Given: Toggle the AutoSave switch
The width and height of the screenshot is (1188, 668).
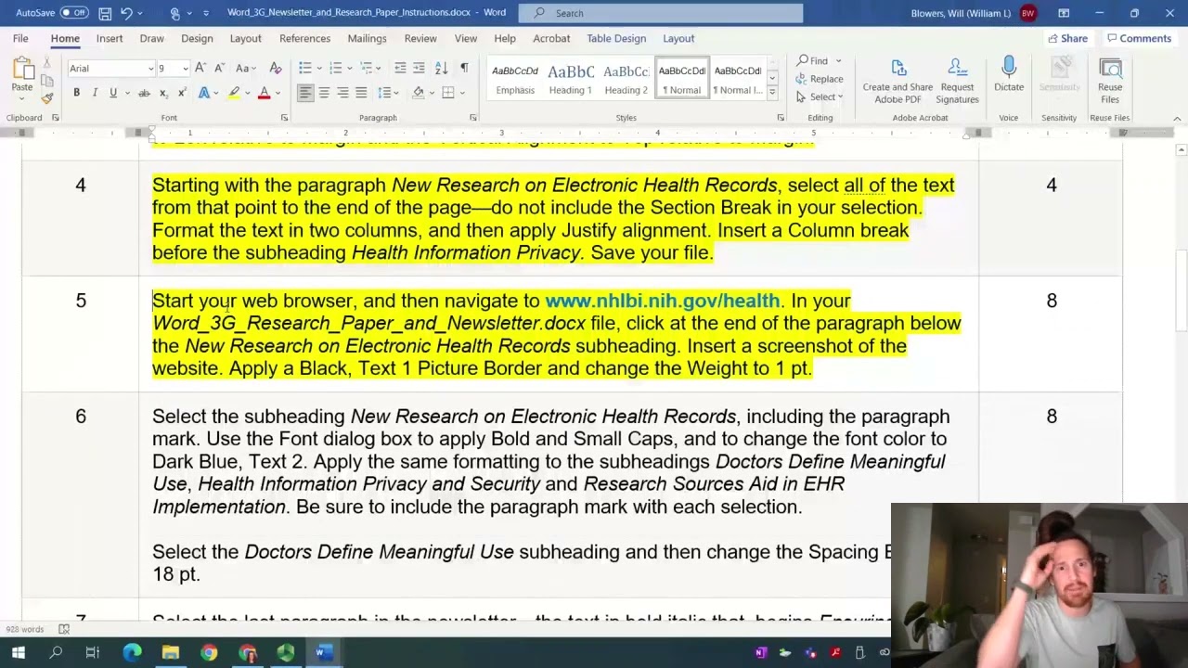Looking at the screenshot, I should 74,13.
